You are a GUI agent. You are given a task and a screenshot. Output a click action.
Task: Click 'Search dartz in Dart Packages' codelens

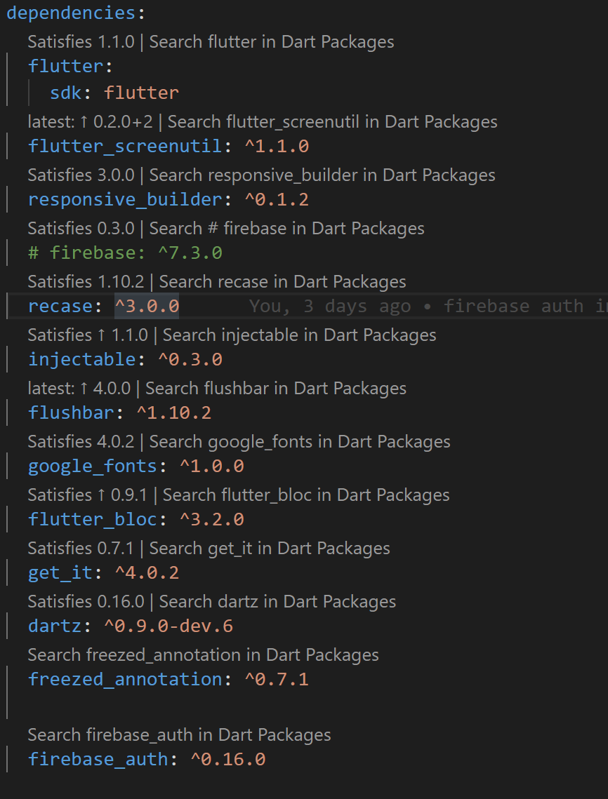click(x=277, y=602)
